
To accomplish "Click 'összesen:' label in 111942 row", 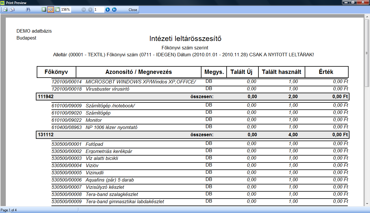I will point(202,97).
